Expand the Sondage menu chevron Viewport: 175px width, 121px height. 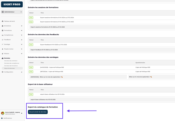22,44
